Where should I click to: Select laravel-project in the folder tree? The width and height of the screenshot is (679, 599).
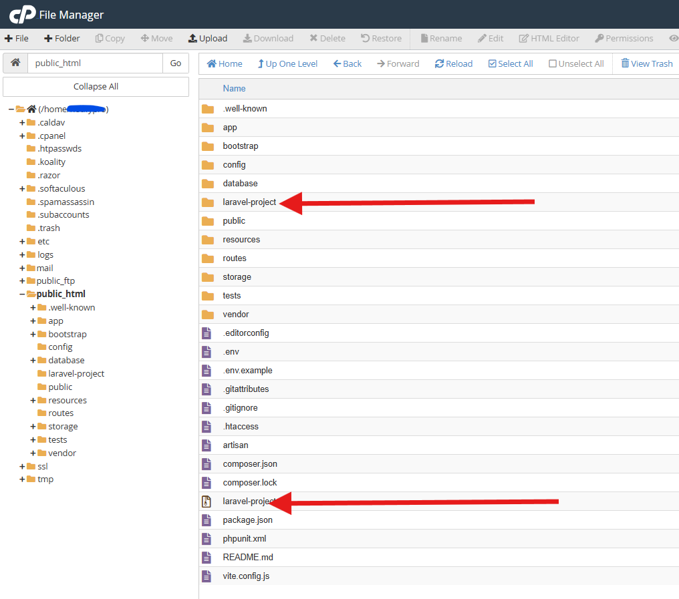coord(76,373)
